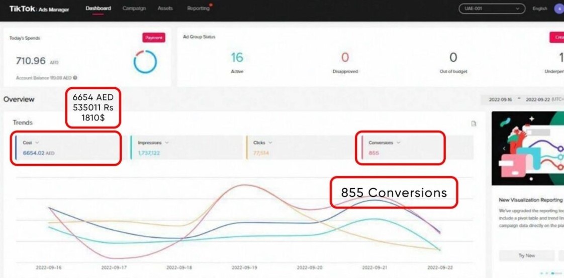Open the Assets tab

[165, 9]
